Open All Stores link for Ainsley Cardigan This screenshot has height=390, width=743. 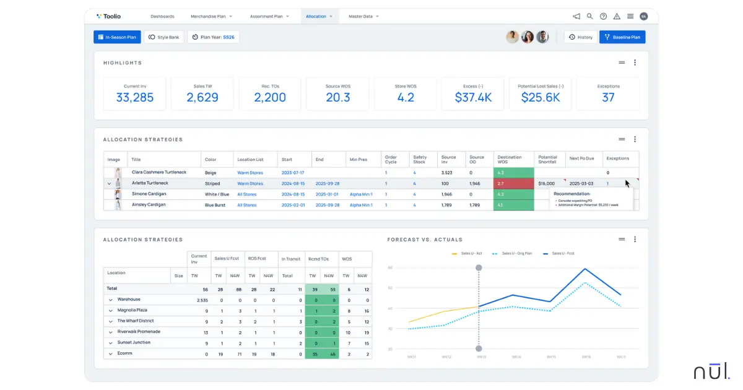point(247,205)
